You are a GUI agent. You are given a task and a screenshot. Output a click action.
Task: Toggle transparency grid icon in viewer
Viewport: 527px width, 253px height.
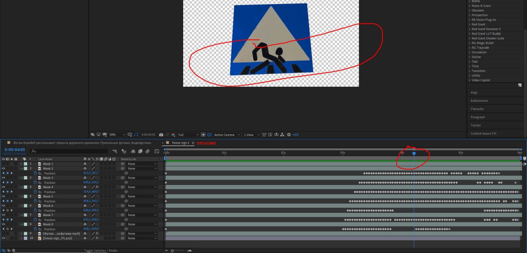(209, 135)
